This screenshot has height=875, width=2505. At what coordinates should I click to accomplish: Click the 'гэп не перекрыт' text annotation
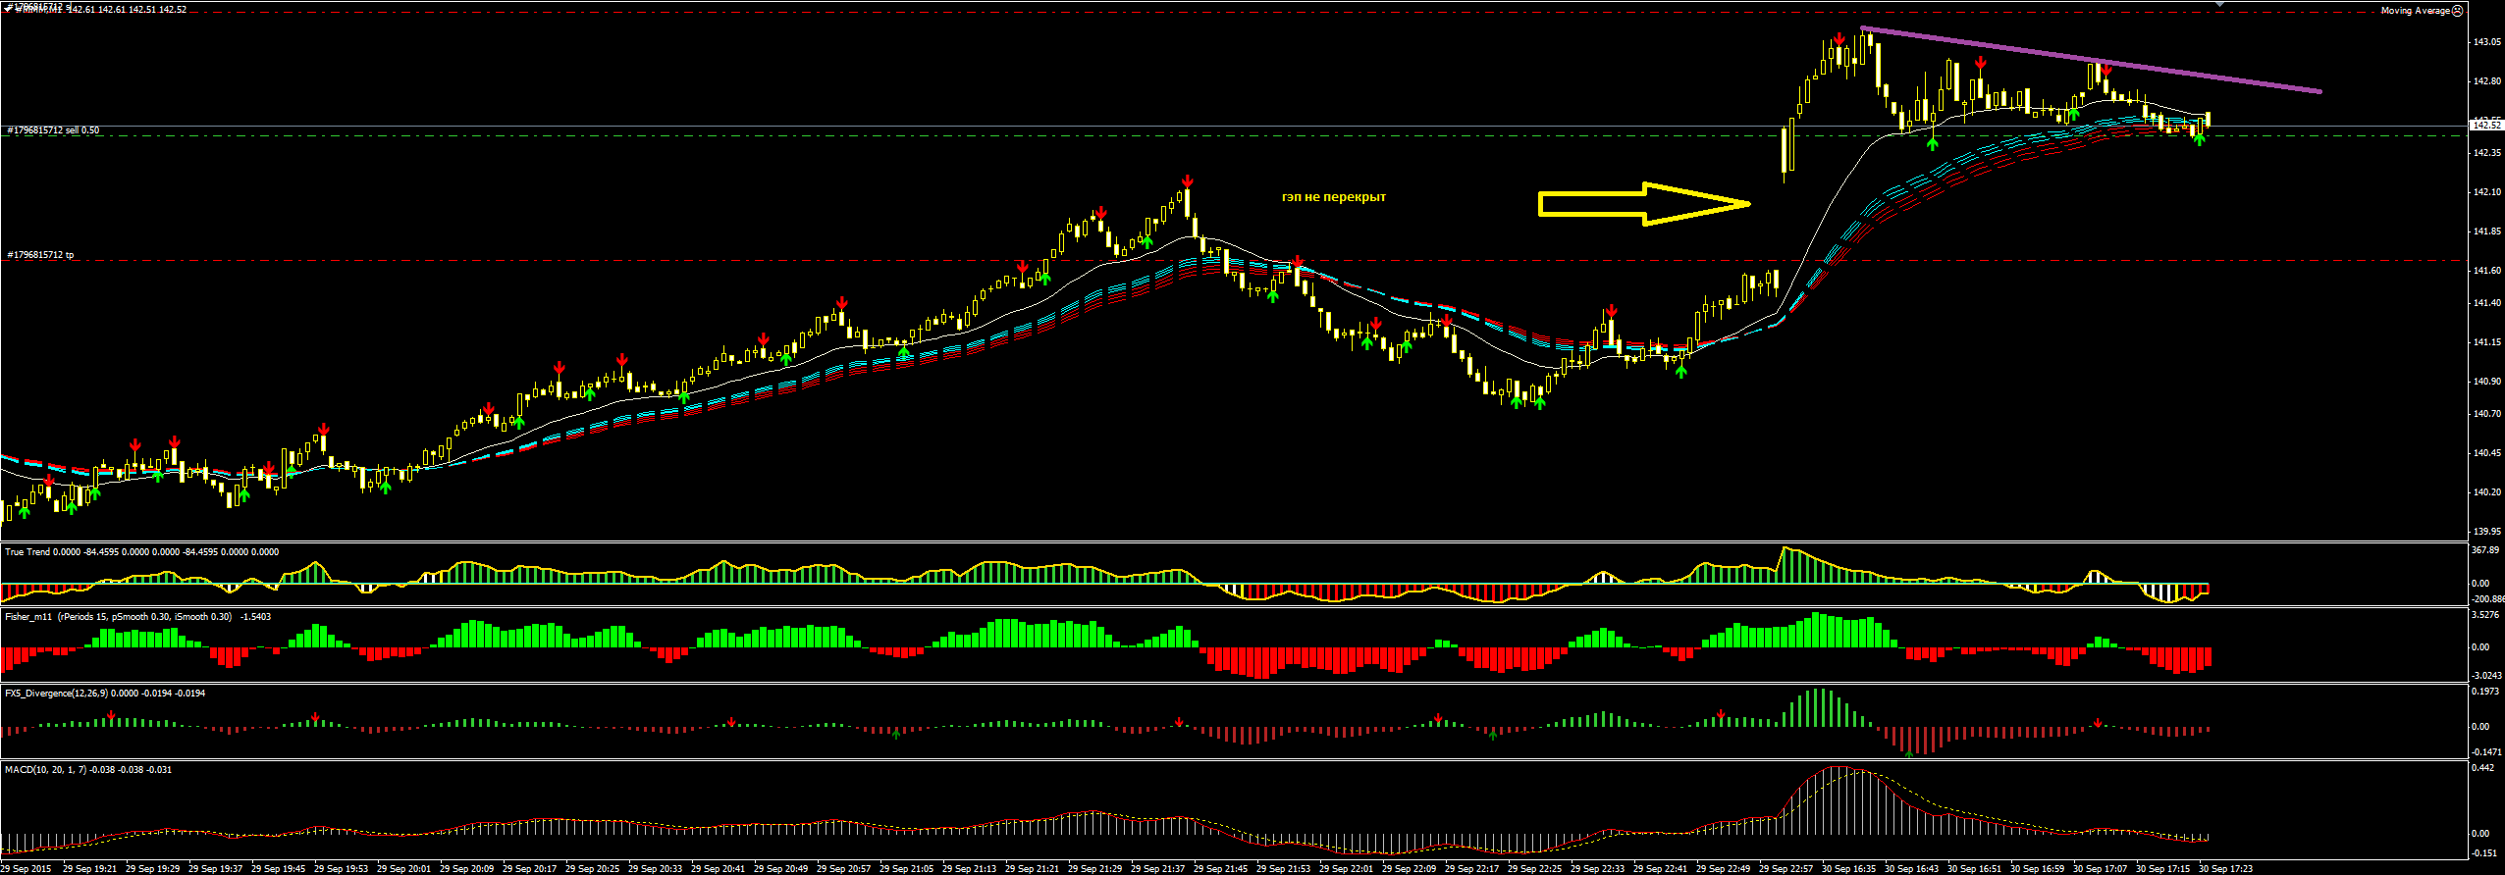[1333, 197]
